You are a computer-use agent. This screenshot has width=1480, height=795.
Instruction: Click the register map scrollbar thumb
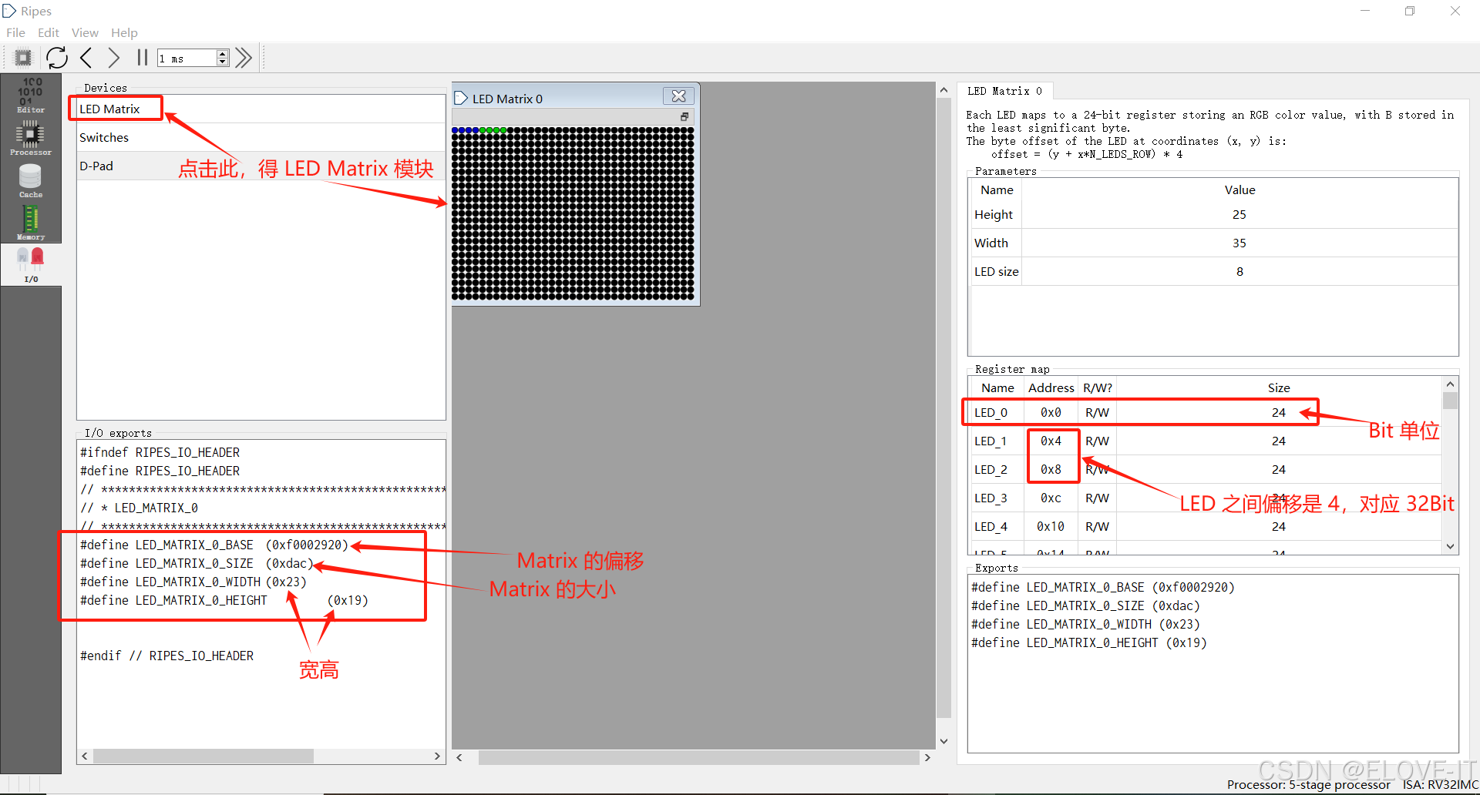(1450, 401)
